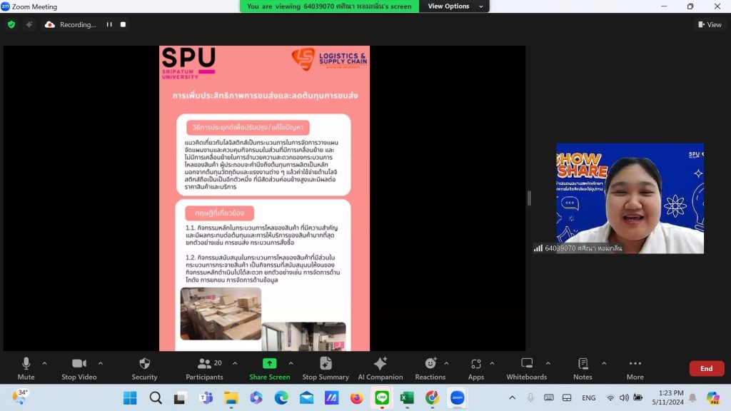This screenshot has height=411, width=731.
Task: Open the Notes tool
Action: click(x=583, y=368)
